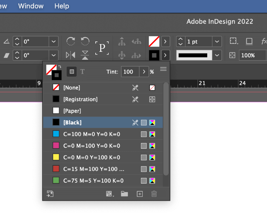Click the shear angle stepper
This screenshot has height=222, width=267.
pyautogui.click(x=17, y=55)
